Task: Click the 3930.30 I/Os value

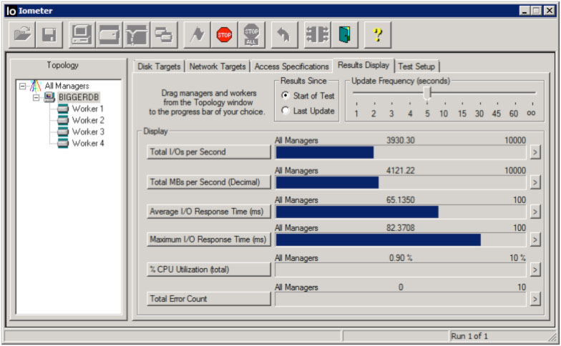Action: 401,140
